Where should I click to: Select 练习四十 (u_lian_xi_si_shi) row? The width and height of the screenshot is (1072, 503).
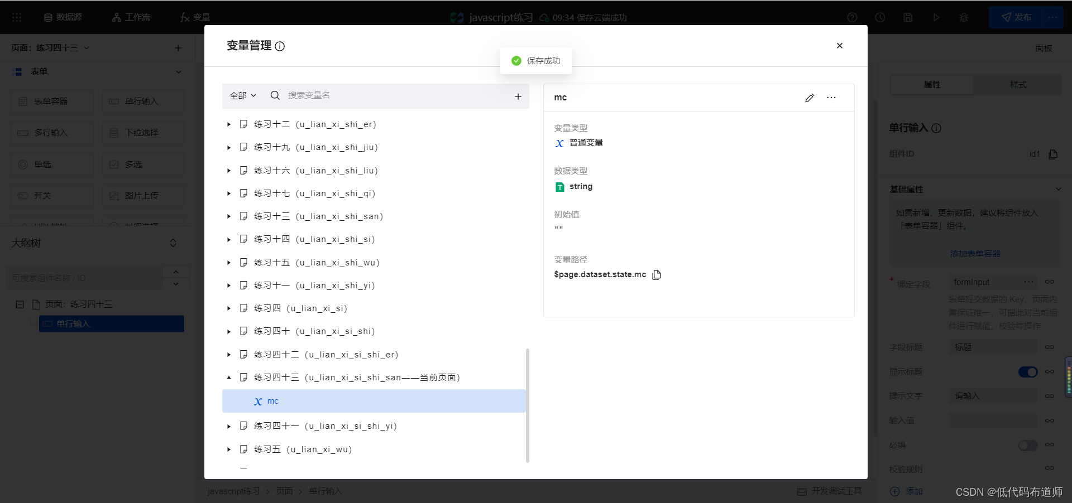click(374, 331)
